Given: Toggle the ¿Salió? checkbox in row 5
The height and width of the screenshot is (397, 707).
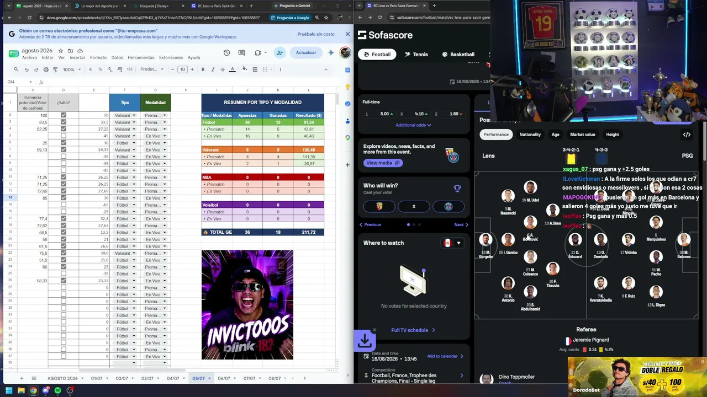Looking at the screenshot, I should point(64,136).
